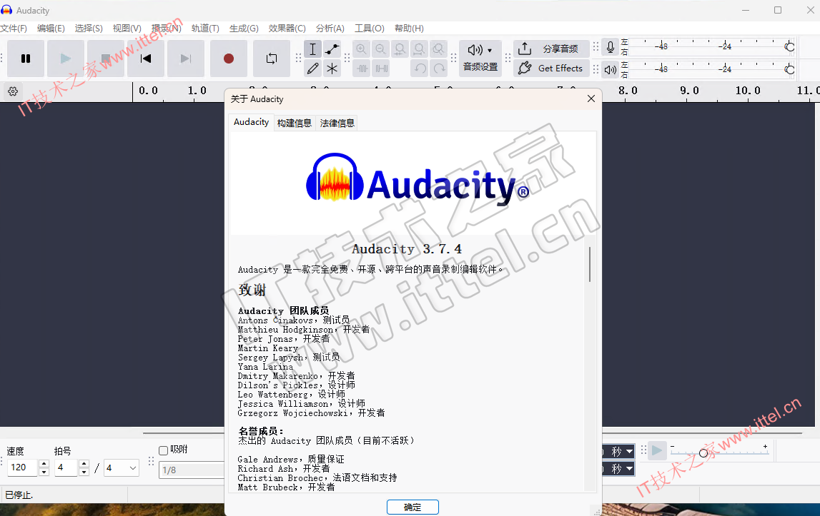Image resolution: width=820 pixels, height=516 pixels.
Task: Open the 轨道(T) menu
Action: pyautogui.click(x=205, y=29)
